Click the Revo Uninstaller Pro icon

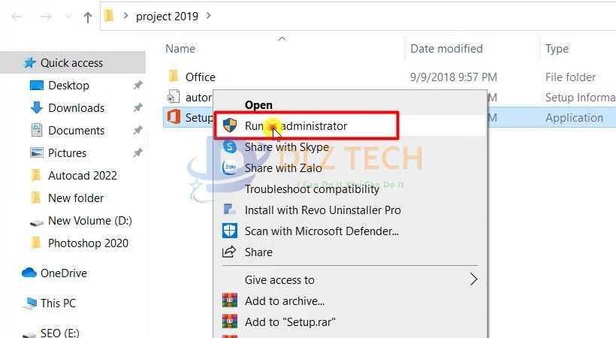tap(229, 210)
